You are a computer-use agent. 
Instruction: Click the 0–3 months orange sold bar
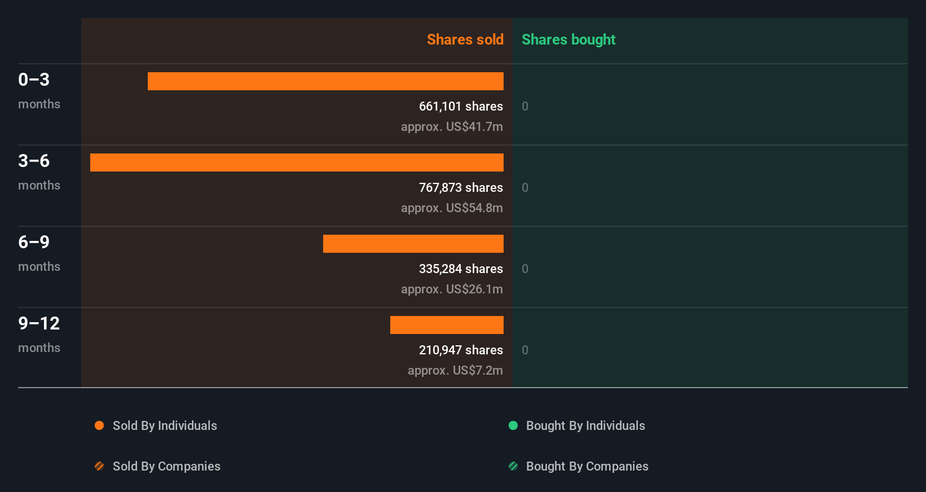point(325,81)
